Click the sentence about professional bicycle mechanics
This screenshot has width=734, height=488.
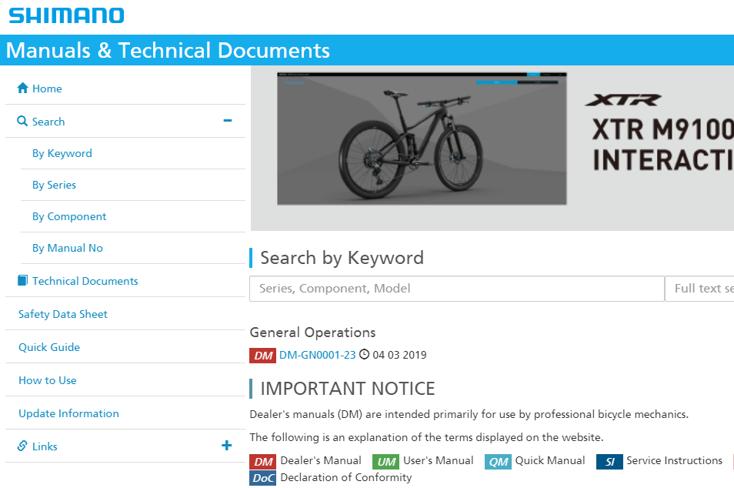point(469,414)
